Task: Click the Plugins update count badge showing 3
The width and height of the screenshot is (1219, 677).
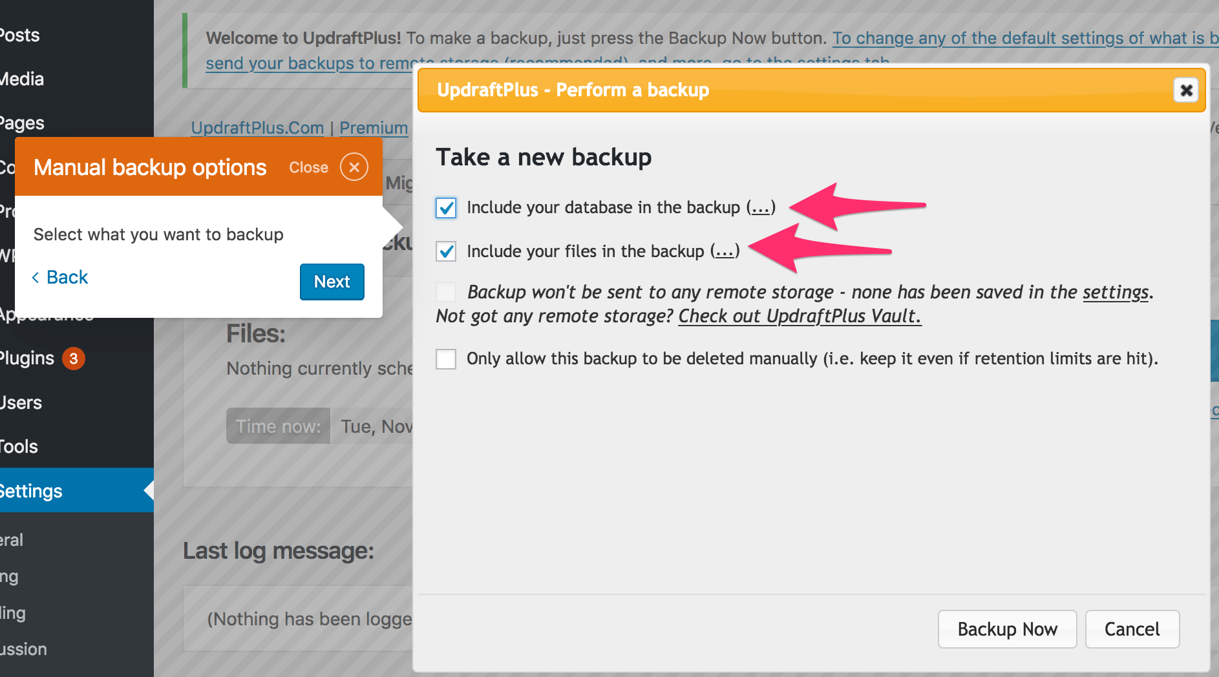Action: coord(74,359)
